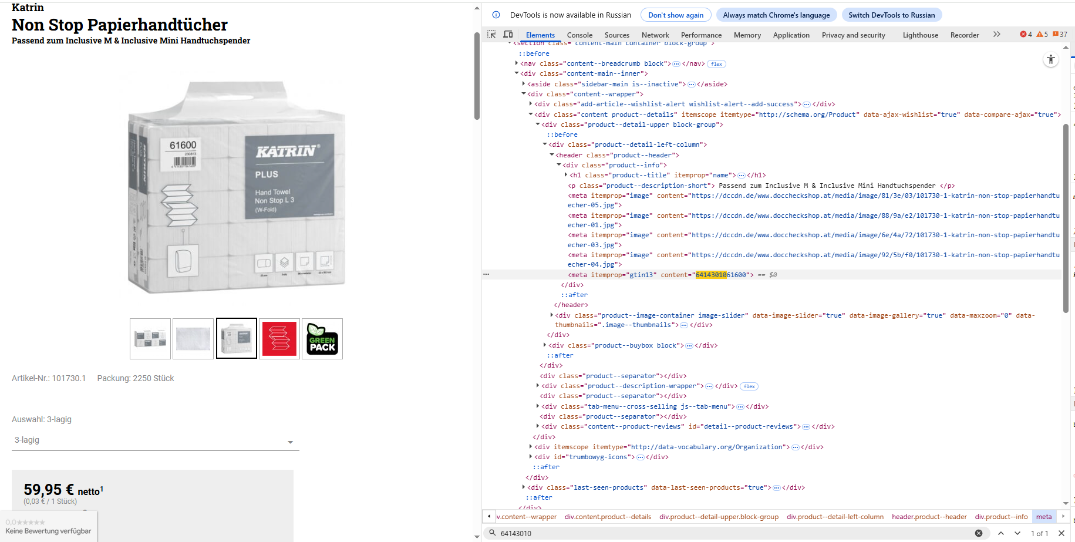Image resolution: width=1075 pixels, height=542 pixels.
Task: Open the Lighthouse tab
Action: 921,35
